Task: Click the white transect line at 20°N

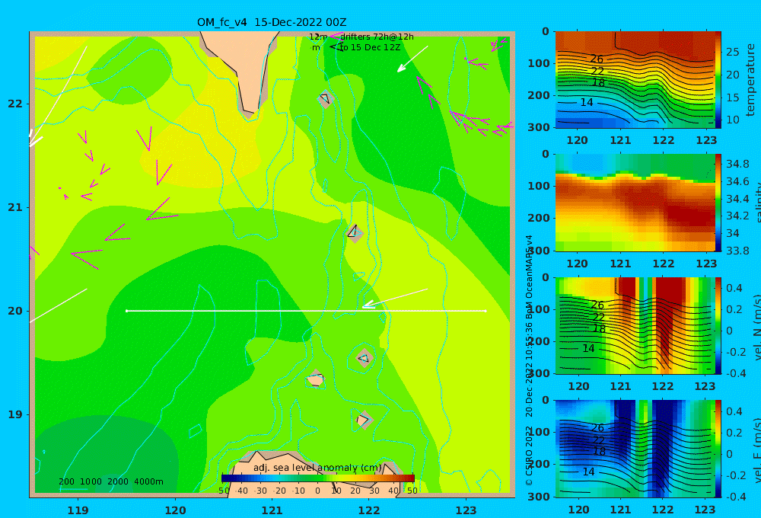Action: tap(306, 311)
